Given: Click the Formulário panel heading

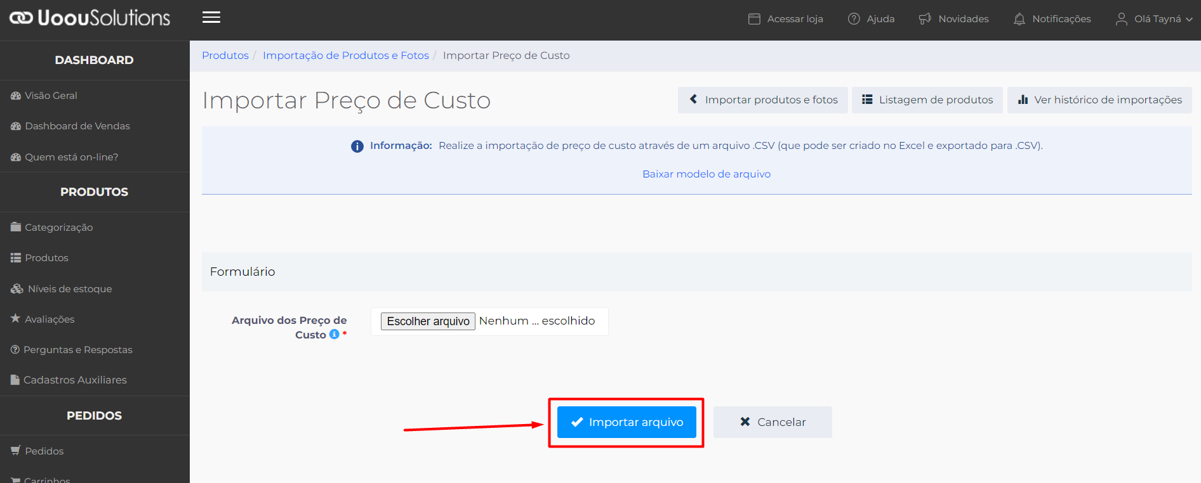Looking at the screenshot, I should click(242, 271).
